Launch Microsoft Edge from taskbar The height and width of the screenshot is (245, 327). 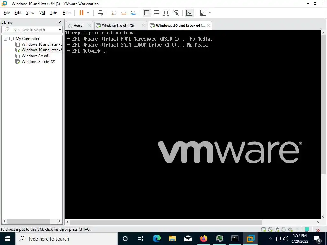tap(156, 239)
